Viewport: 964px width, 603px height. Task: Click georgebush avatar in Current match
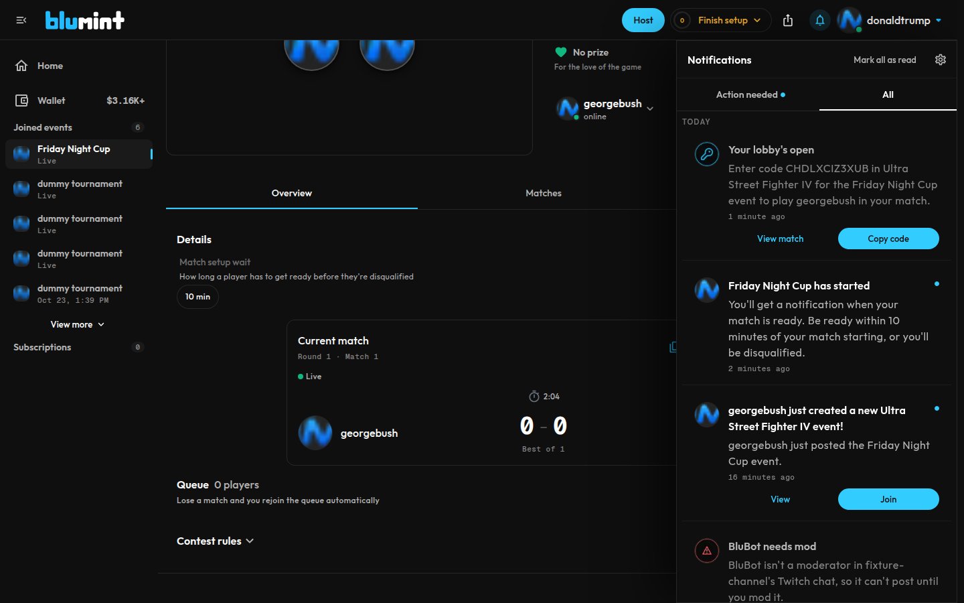click(315, 433)
